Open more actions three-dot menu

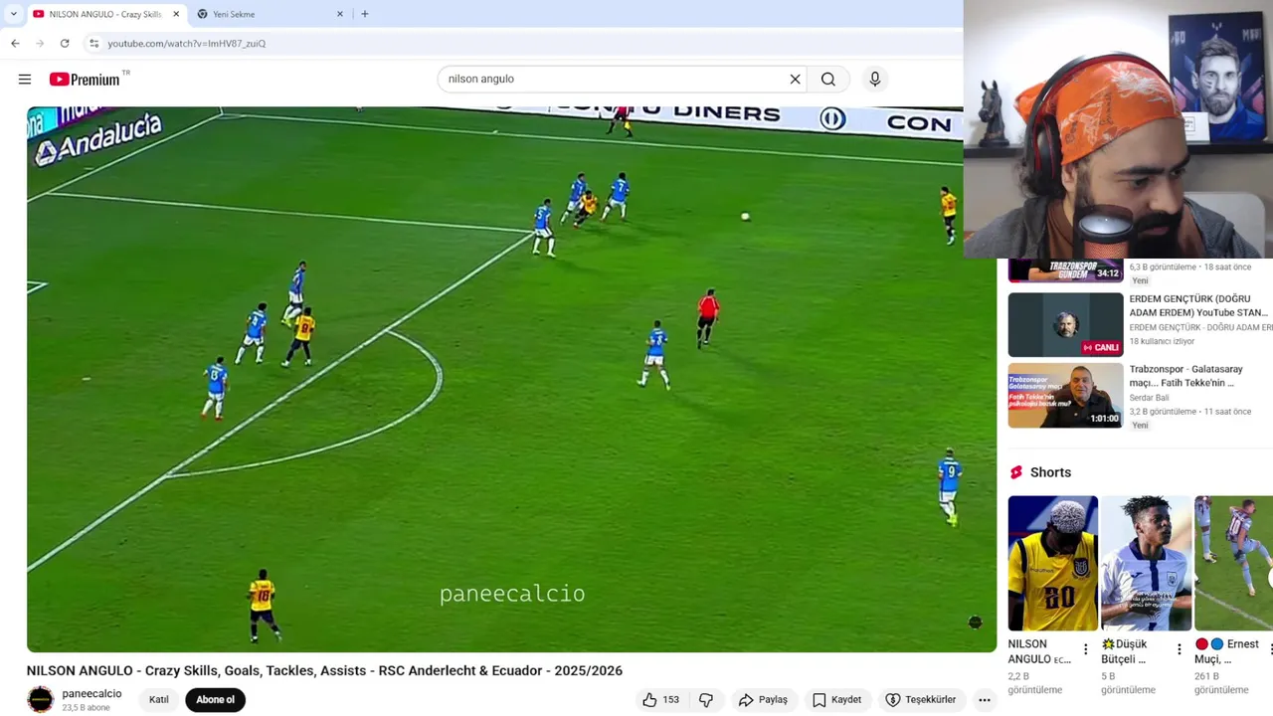click(985, 700)
